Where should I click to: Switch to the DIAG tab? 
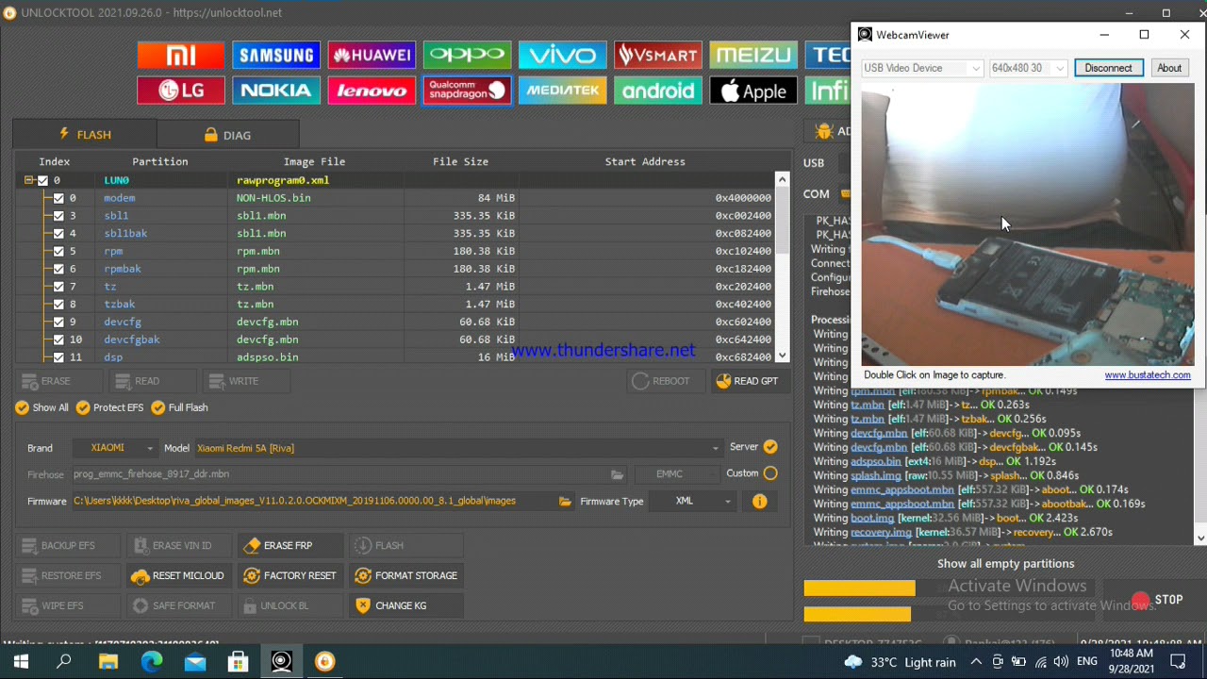pos(228,135)
